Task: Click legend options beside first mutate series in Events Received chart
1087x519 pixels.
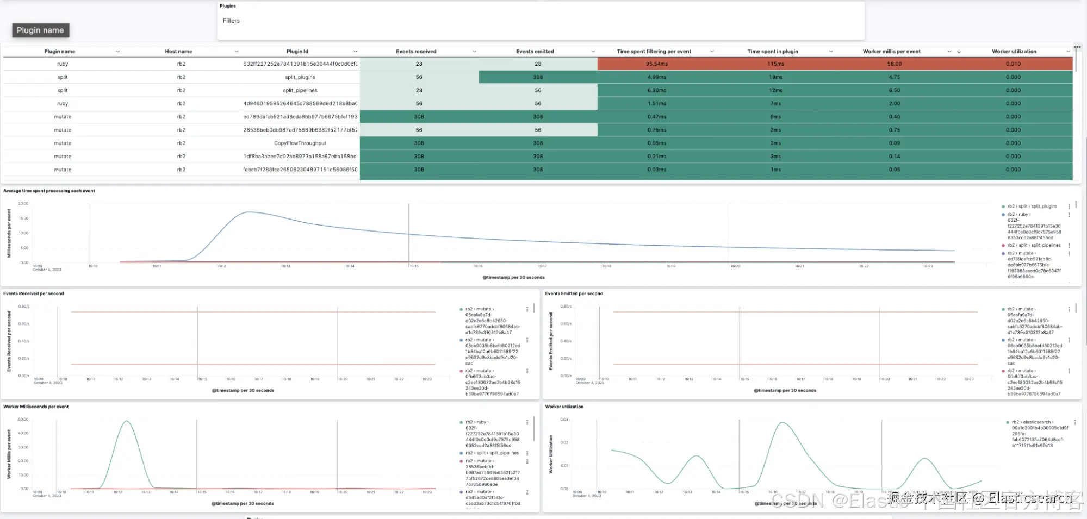Action: [x=527, y=309]
